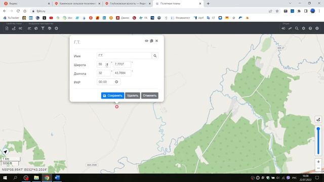Click the address bar showing fpln.ru
Viewport: 324px width, 182px height.
[x=149, y=11]
